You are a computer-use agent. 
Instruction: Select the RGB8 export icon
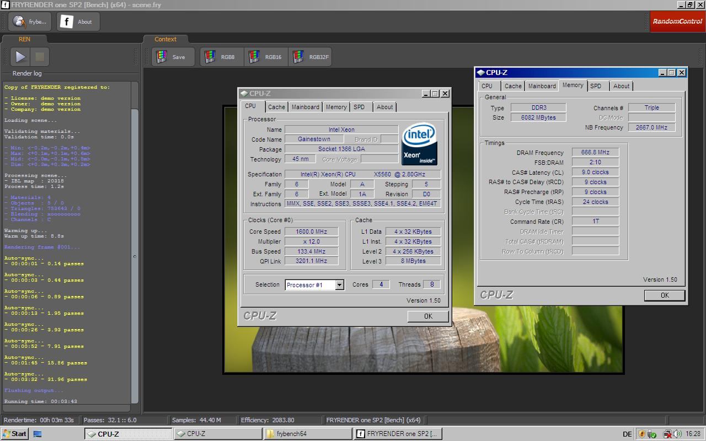[210, 57]
